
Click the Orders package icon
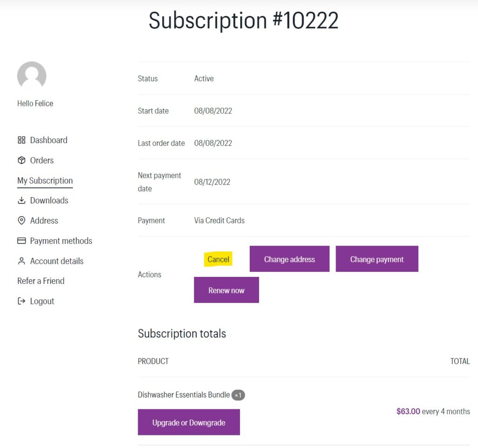[21, 160]
